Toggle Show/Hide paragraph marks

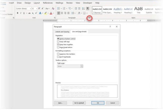coord(88,8)
